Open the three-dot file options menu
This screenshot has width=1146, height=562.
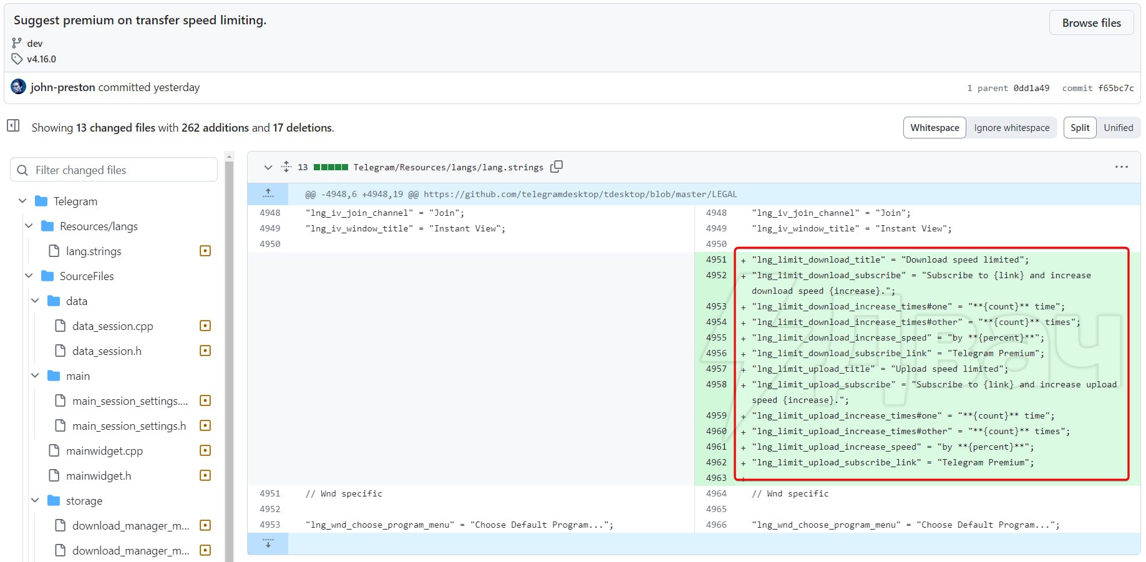click(x=1121, y=167)
